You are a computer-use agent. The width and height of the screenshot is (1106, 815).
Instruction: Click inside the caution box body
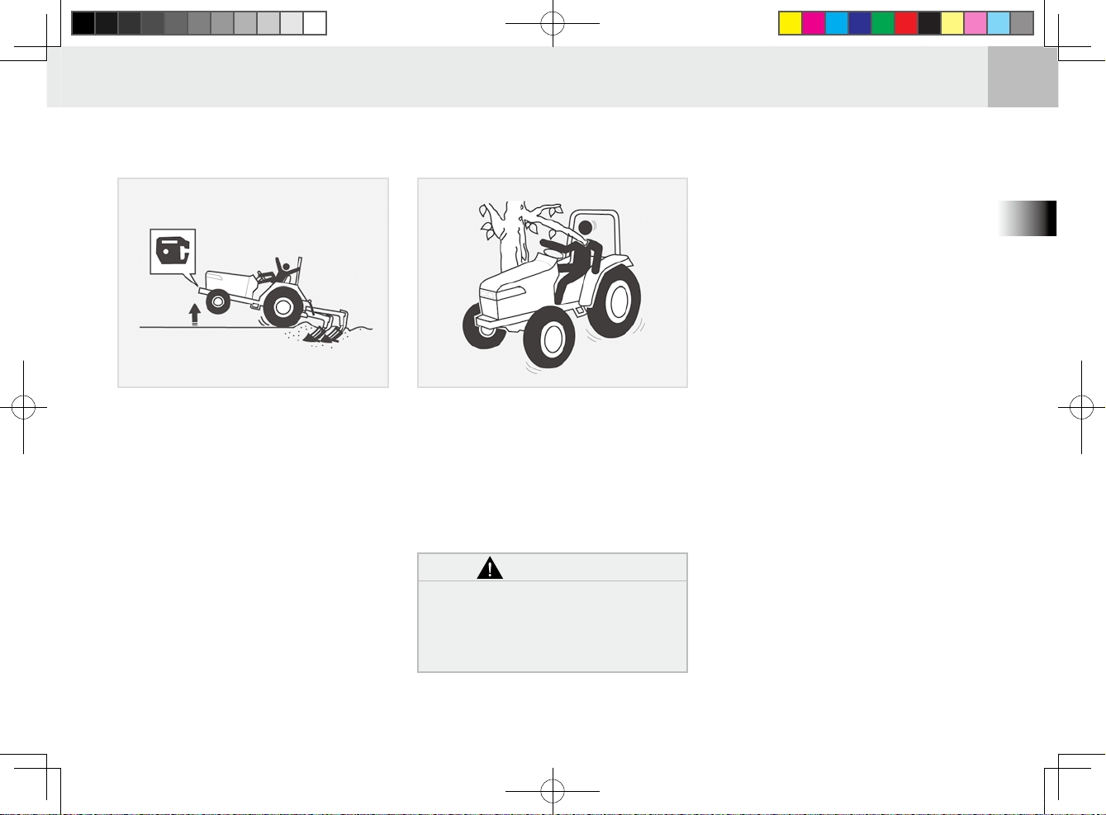pos(553,625)
